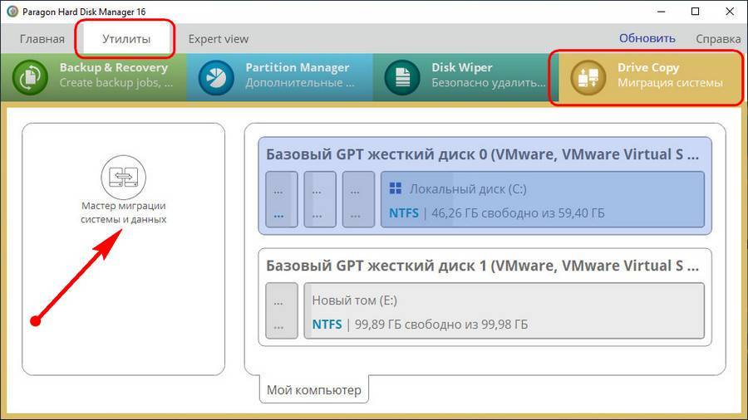Click NTFS label on Новый том E:
Viewport: 748px width, 420px height.
pyautogui.click(x=327, y=325)
